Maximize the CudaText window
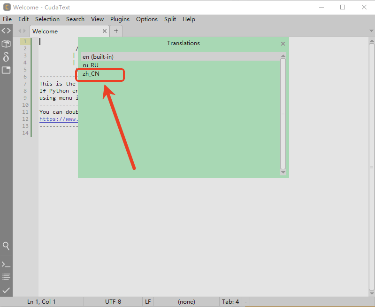 343,7
